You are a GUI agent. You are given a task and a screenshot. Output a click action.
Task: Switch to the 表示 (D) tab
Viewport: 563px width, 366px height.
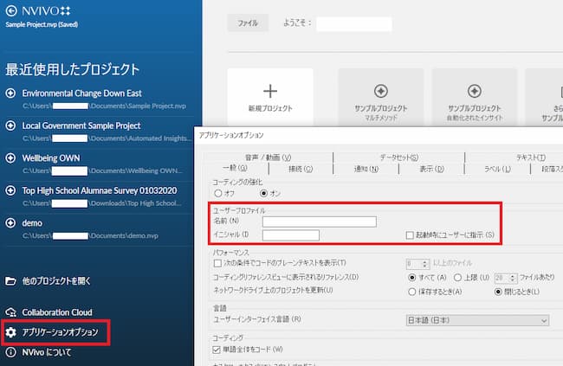(x=432, y=169)
